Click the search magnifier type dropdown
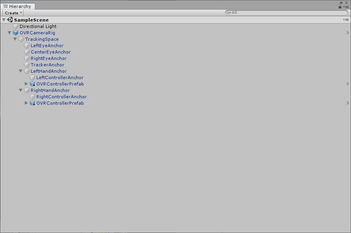Image resolution: width=351 pixels, height=233 pixels. (228, 13)
